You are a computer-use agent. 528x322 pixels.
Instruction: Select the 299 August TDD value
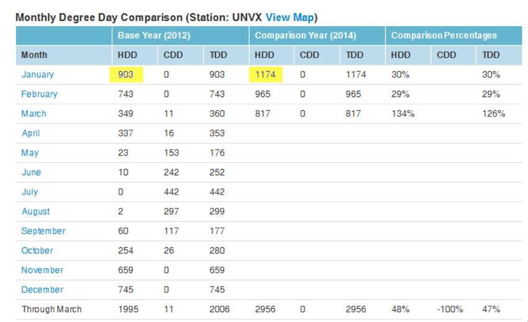[x=217, y=212]
